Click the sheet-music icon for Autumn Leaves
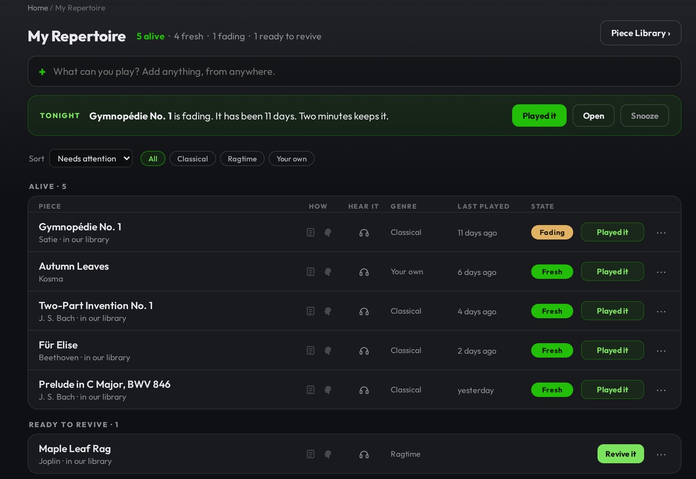 pos(311,272)
